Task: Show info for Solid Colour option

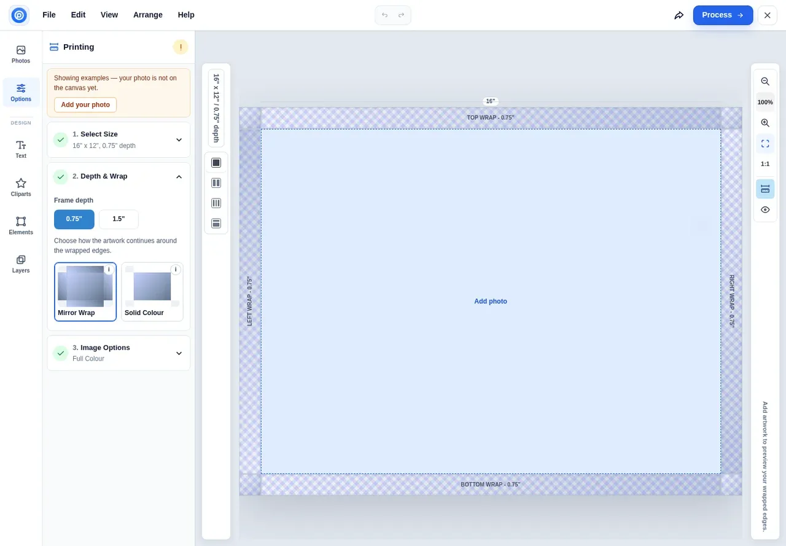Action: tap(176, 270)
